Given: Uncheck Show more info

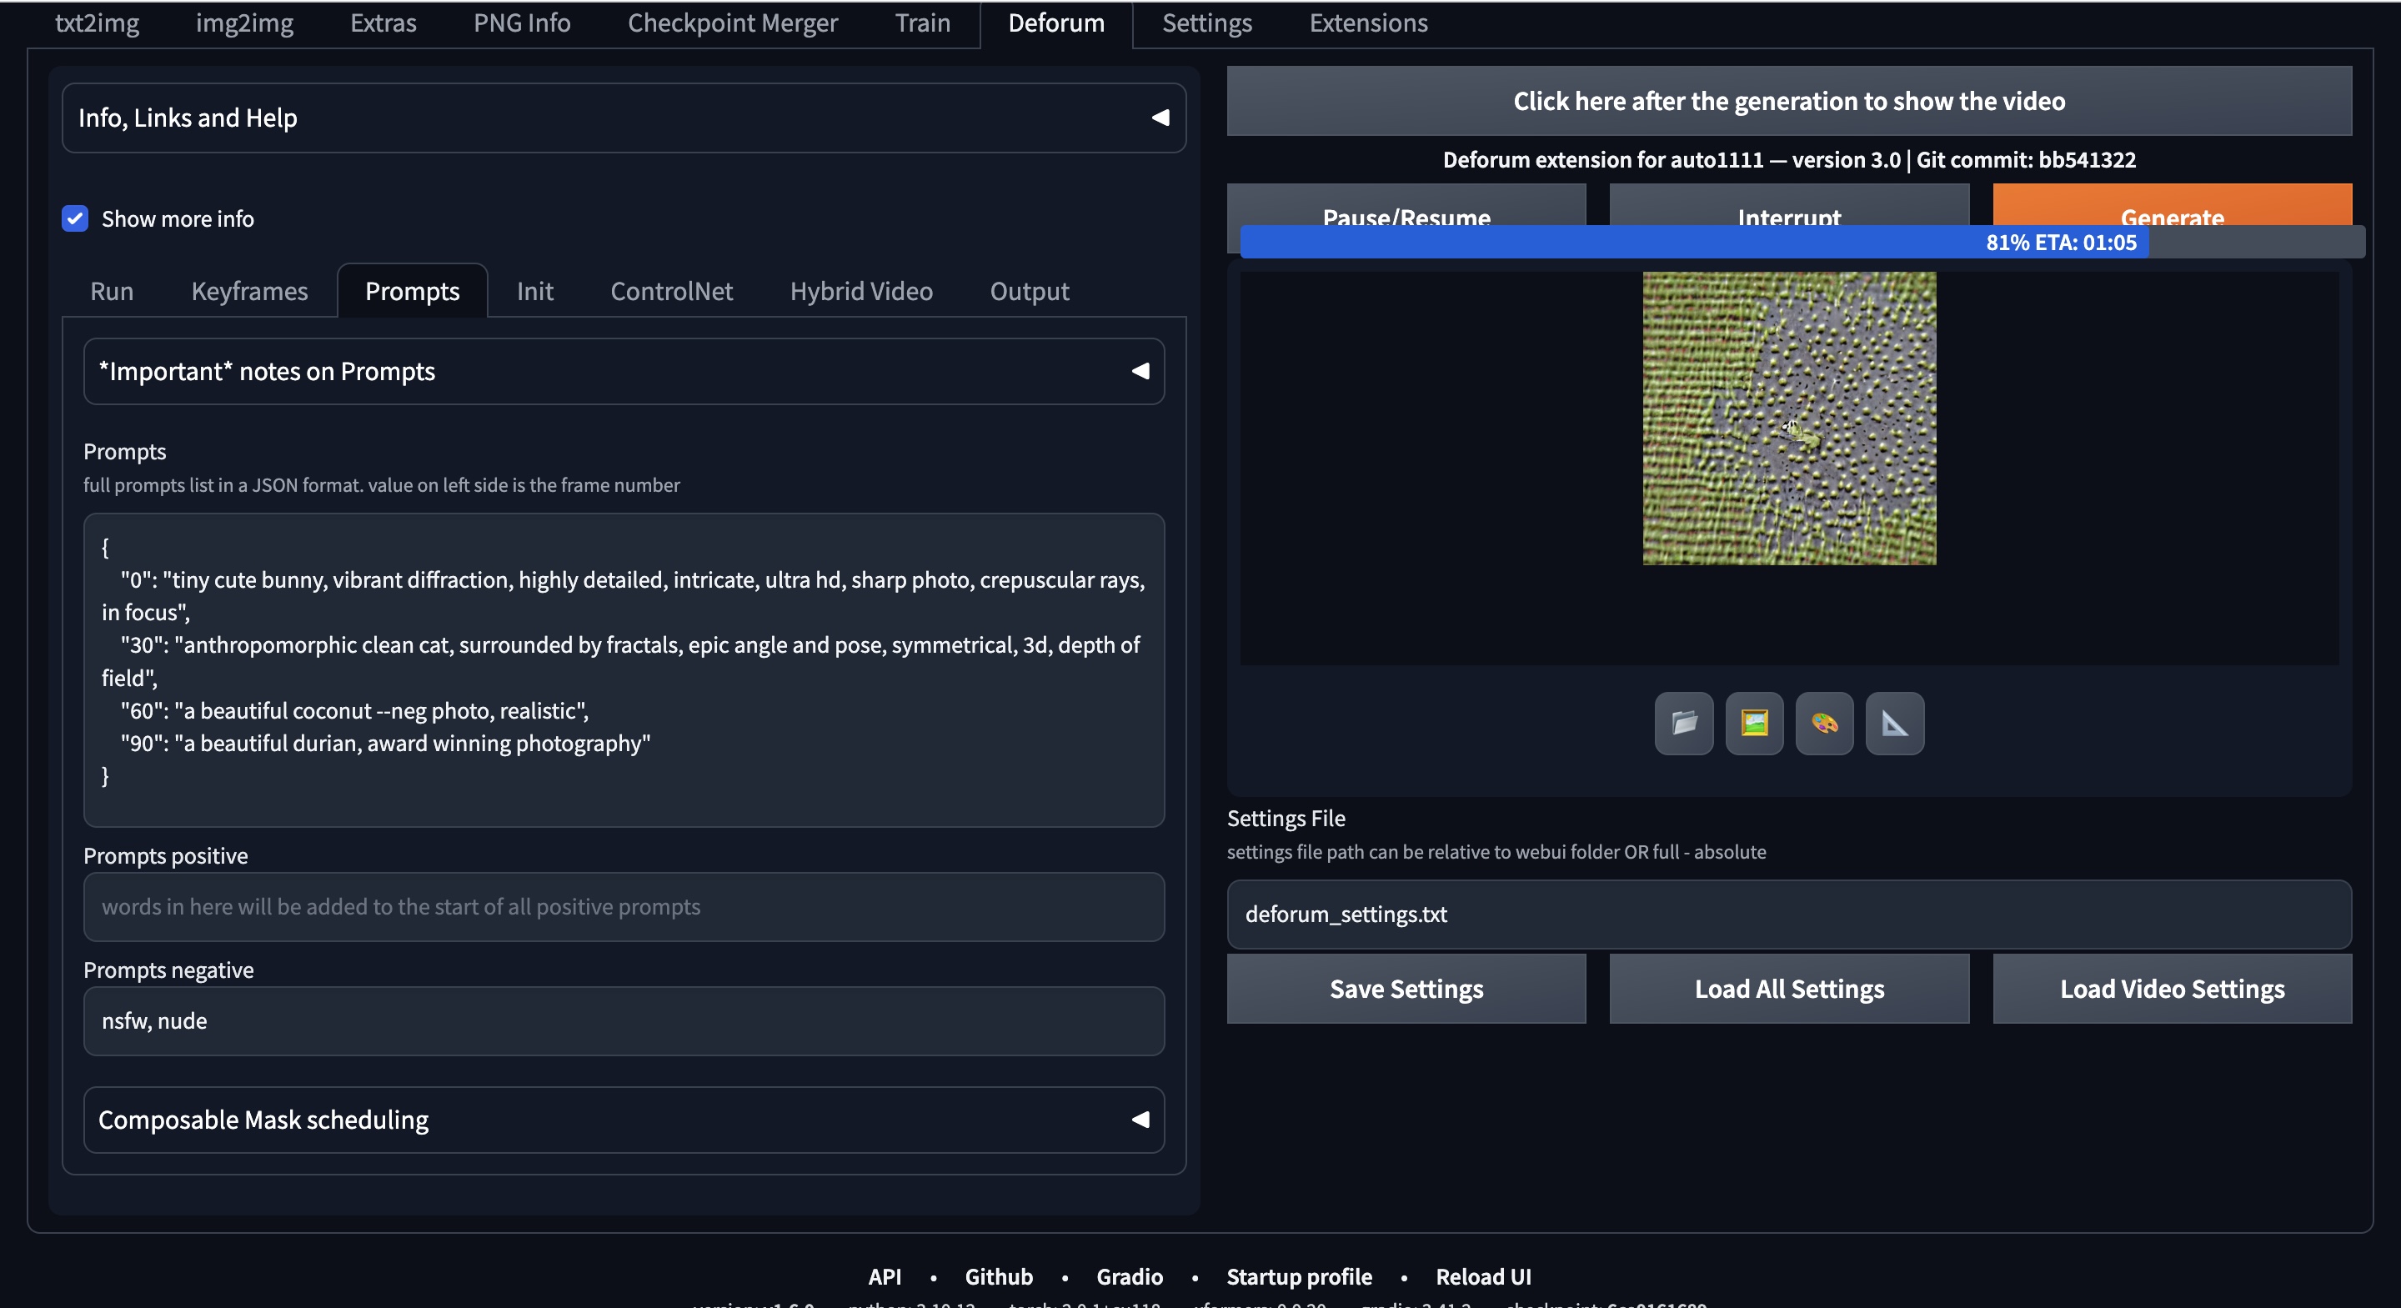Looking at the screenshot, I should coord(74,218).
